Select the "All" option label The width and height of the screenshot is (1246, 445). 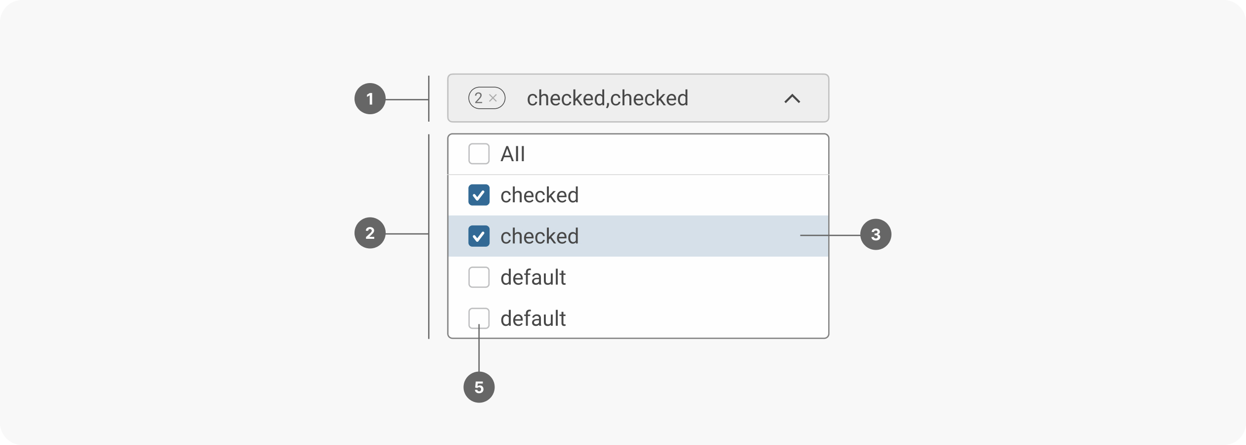(x=513, y=154)
